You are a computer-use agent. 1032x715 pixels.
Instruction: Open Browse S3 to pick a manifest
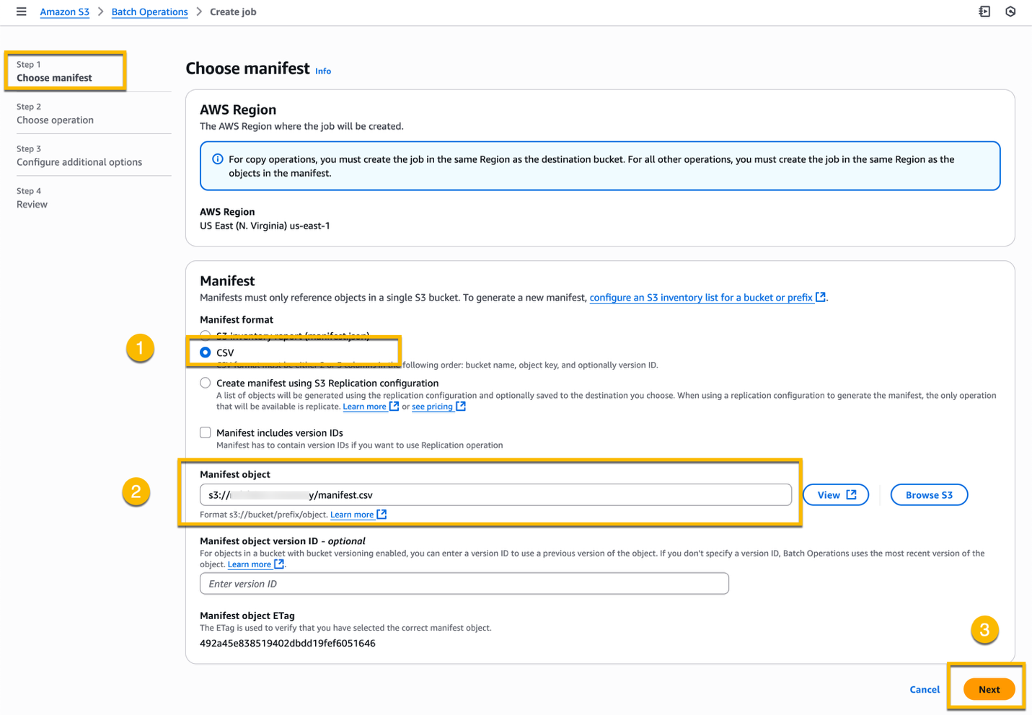pos(929,494)
